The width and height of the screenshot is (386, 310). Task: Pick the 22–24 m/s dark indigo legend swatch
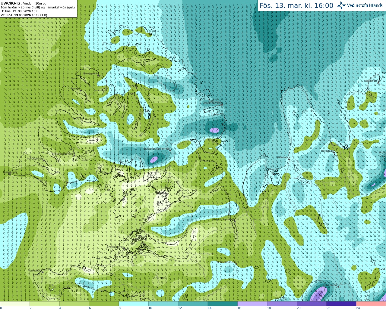pyautogui.click(x=341, y=304)
